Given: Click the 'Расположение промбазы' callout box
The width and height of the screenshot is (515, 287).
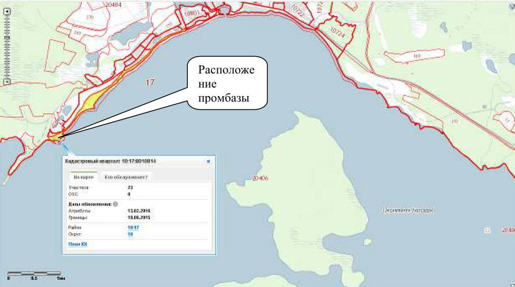Looking at the screenshot, I should 227,83.
